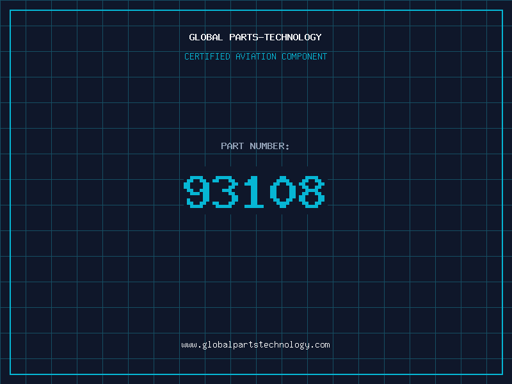Viewport: 512px width, 384px height.
Task: Click the CERTIFIED AVIATION COMPONENT subtitle
Action: 255,56
